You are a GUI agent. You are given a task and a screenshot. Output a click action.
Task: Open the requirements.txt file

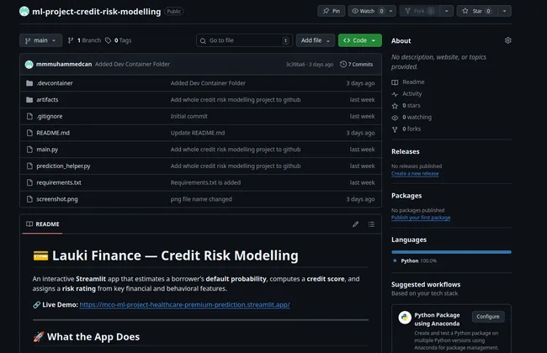point(59,182)
